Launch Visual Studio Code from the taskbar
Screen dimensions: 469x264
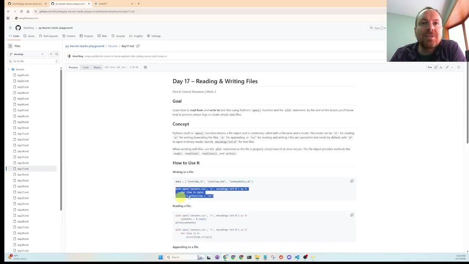click(x=297, y=257)
